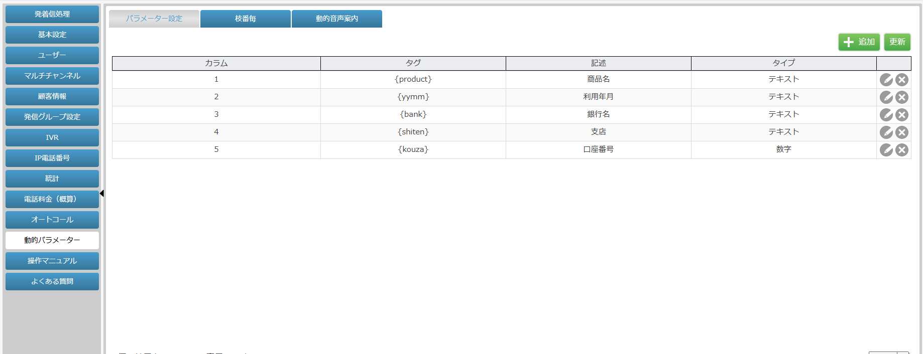Edit the {product} parameter row
Screen dimensions: 923x354
click(886, 80)
